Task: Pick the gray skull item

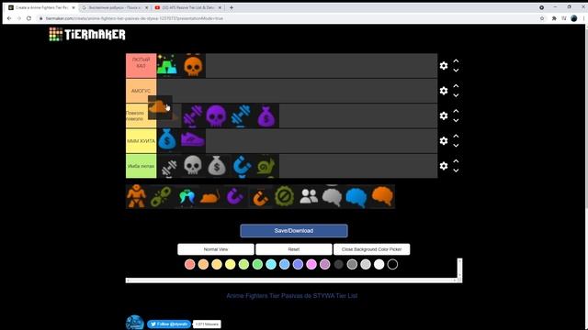Action: pyautogui.click(x=193, y=165)
